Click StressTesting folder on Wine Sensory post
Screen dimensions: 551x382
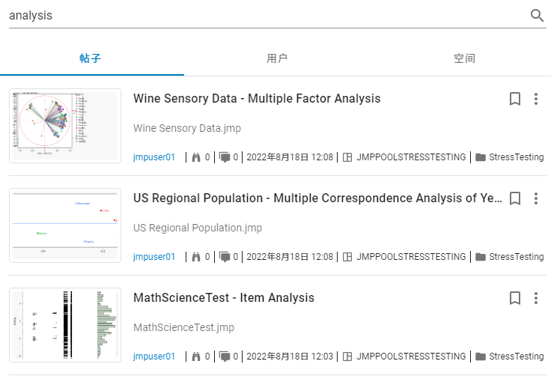pyautogui.click(x=517, y=157)
